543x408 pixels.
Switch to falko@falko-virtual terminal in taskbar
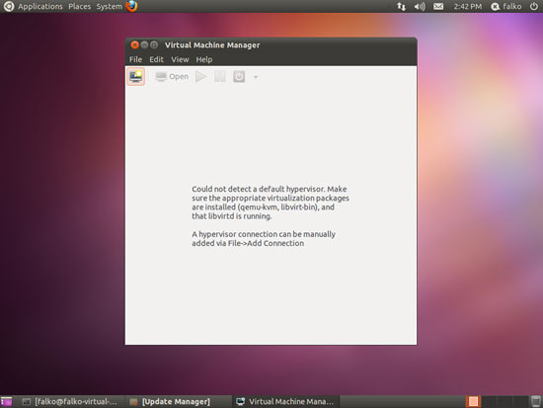[70, 402]
